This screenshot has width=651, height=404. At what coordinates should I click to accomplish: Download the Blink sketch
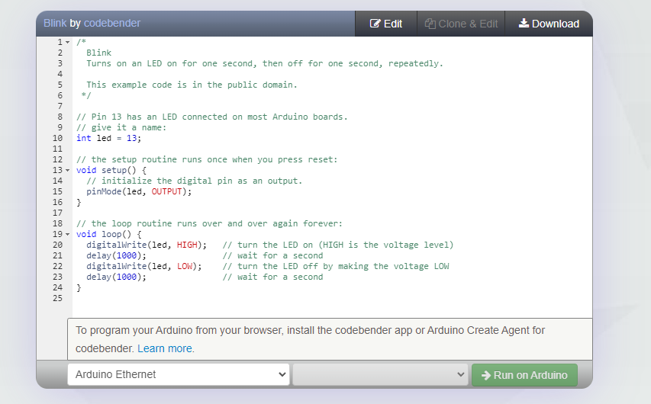click(x=549, y=24)
